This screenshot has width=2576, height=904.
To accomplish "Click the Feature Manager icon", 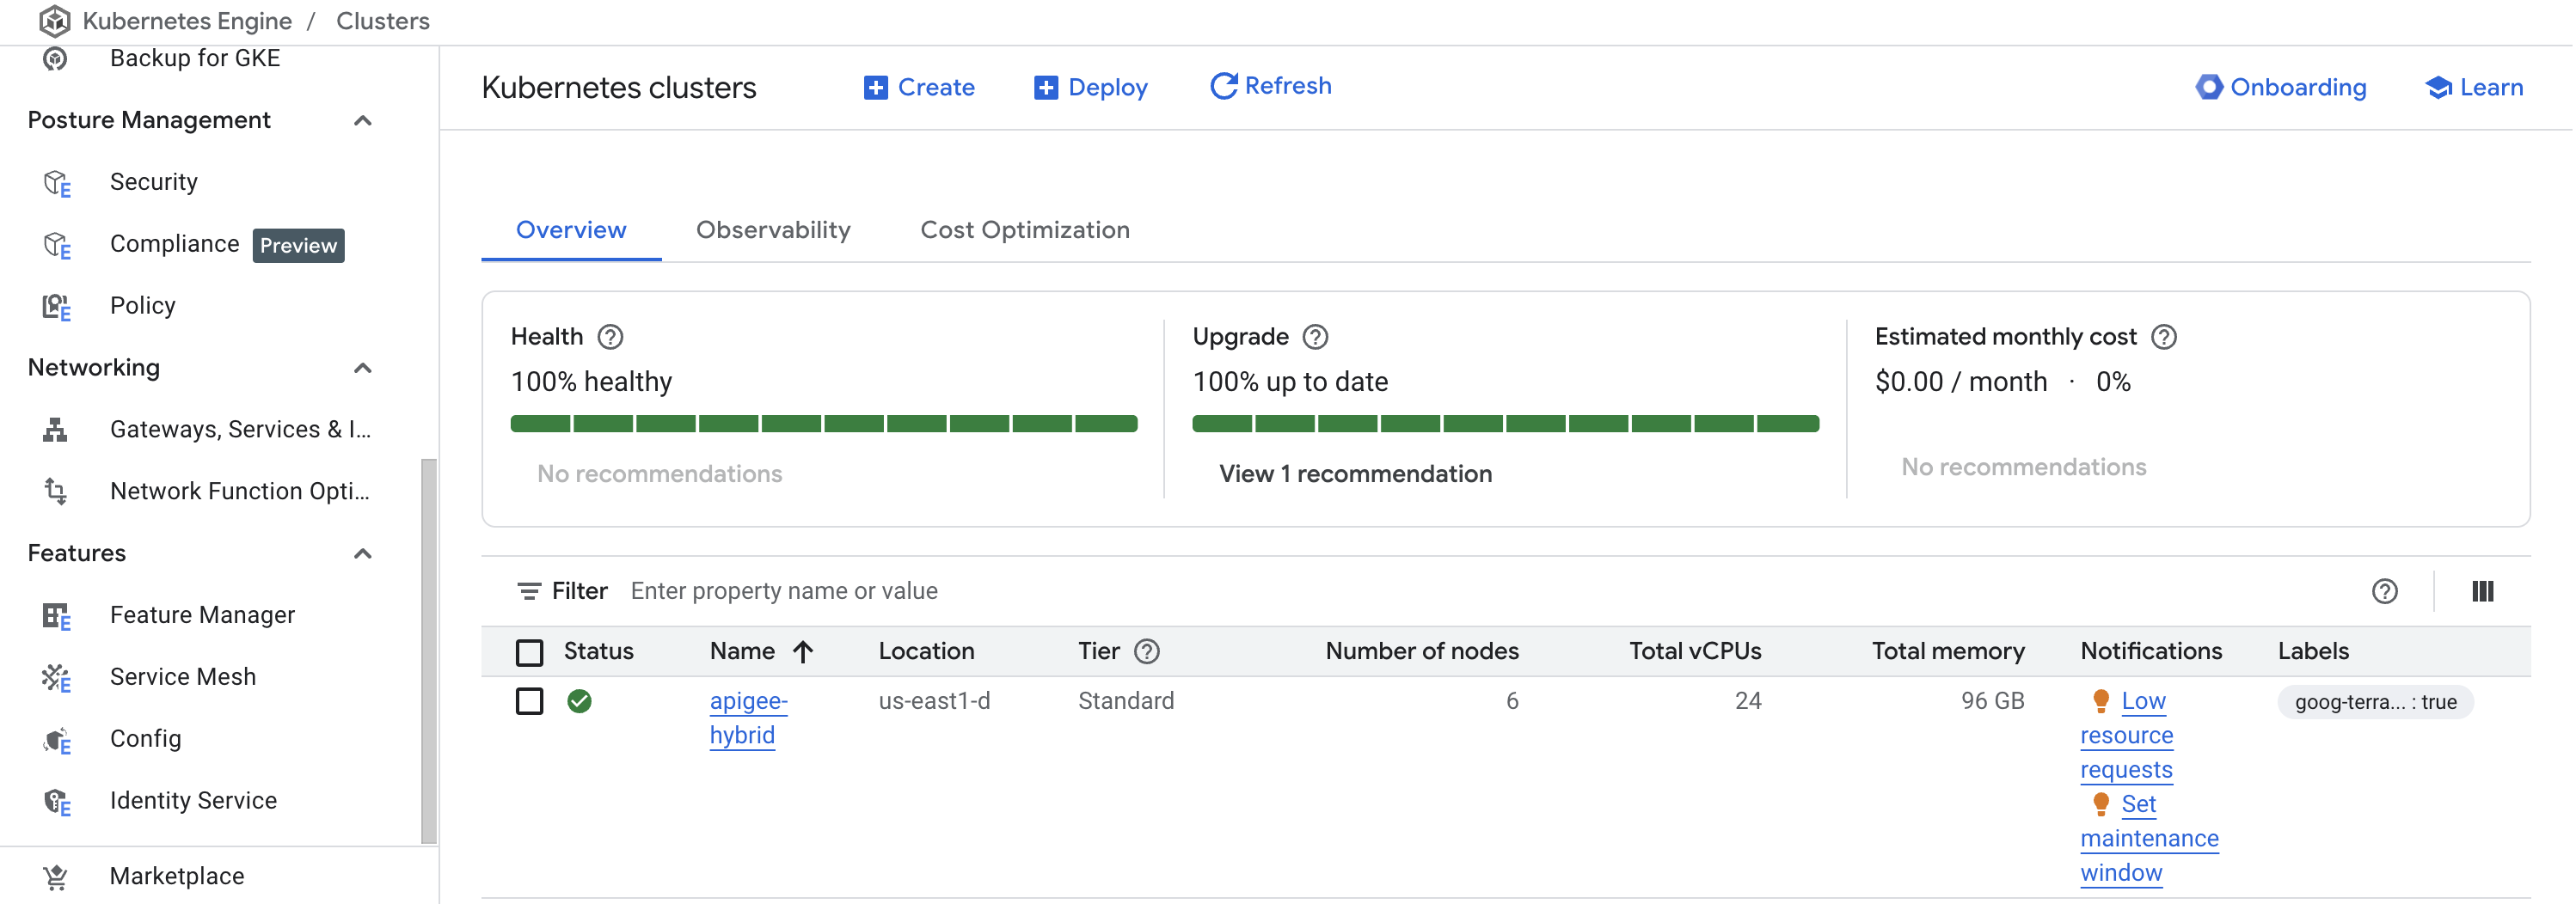I will tap(57, 616).
